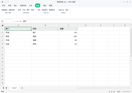The width and height of the screenshot is (132, 93).
Task: Click the save icon in title bar
Action: (2, 2)
